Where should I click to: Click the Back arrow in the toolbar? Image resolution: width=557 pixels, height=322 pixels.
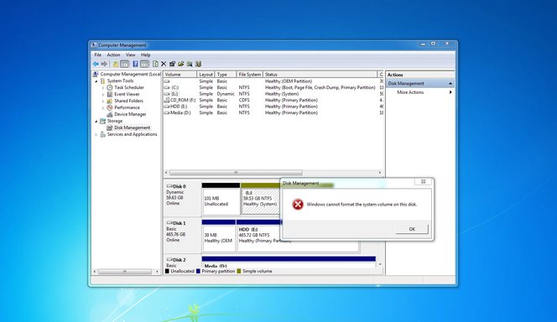[96, 64]
